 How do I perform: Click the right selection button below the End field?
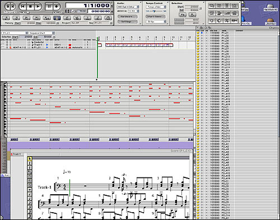pos(192,15)
